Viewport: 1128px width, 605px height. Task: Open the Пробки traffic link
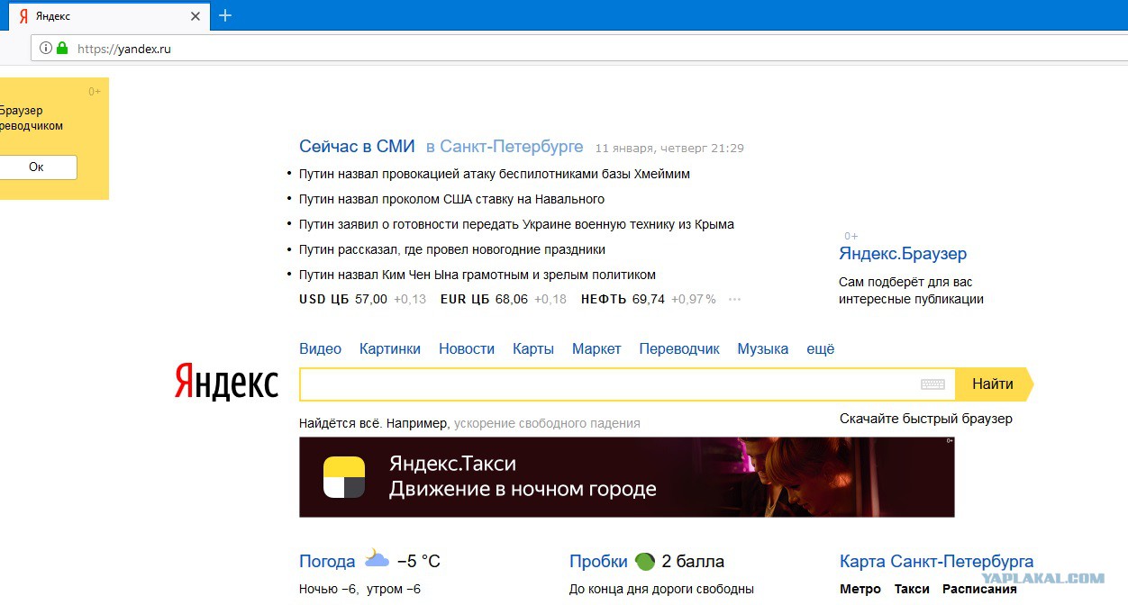click(598, 562)
